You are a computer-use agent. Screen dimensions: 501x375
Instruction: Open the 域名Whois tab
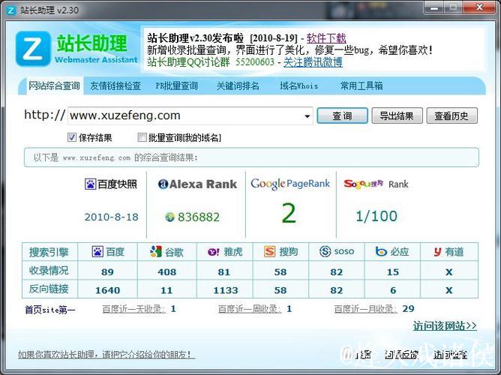click(299, 85)
